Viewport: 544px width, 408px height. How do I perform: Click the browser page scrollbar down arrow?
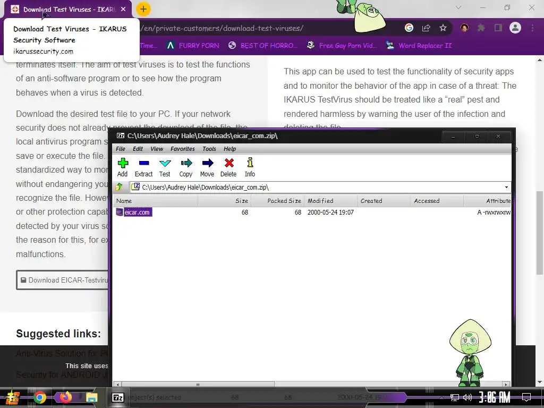pos(540,382)
